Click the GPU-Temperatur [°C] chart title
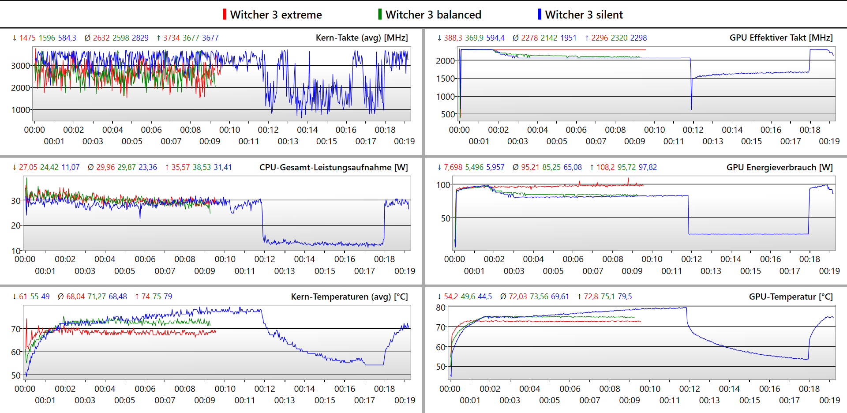This screenshot has width=847, height=413. pyautogui.click(x=791, y=297)
